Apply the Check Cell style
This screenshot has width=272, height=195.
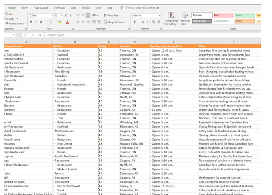202,21
